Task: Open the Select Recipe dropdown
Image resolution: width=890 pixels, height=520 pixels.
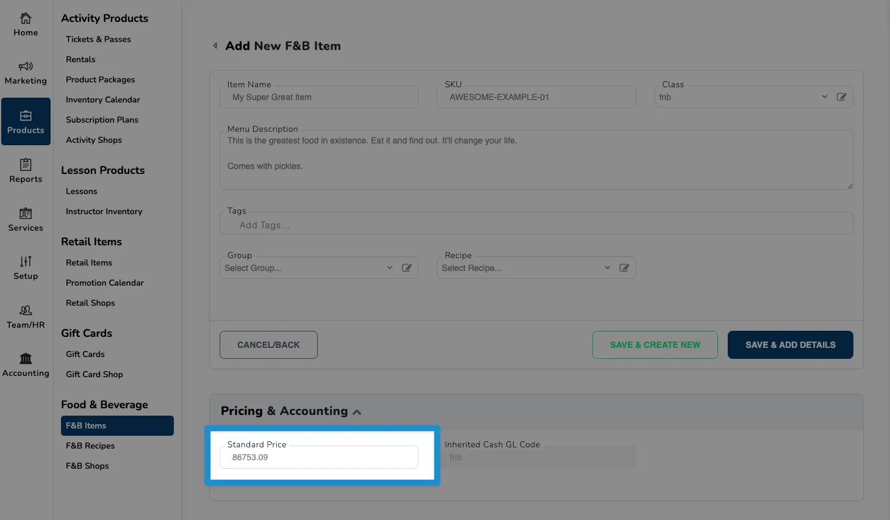Action: pyautogui.click(x=525, y=268)
